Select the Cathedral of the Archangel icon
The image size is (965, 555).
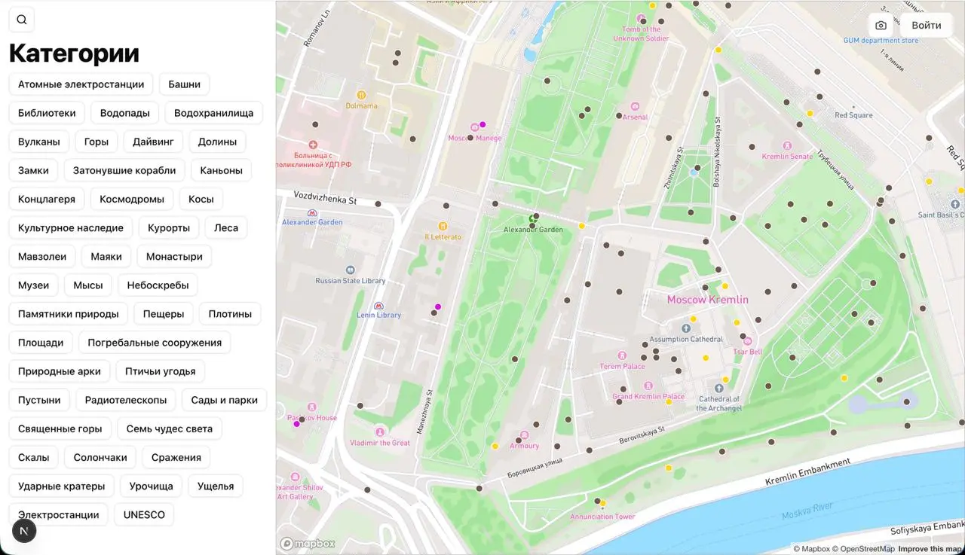point(718,388)
